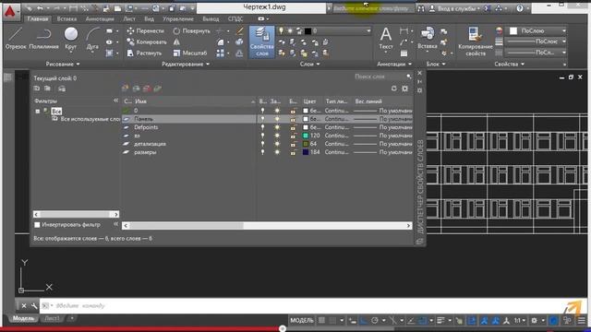Select the Текст annotation tool

(x=386, y=39)
